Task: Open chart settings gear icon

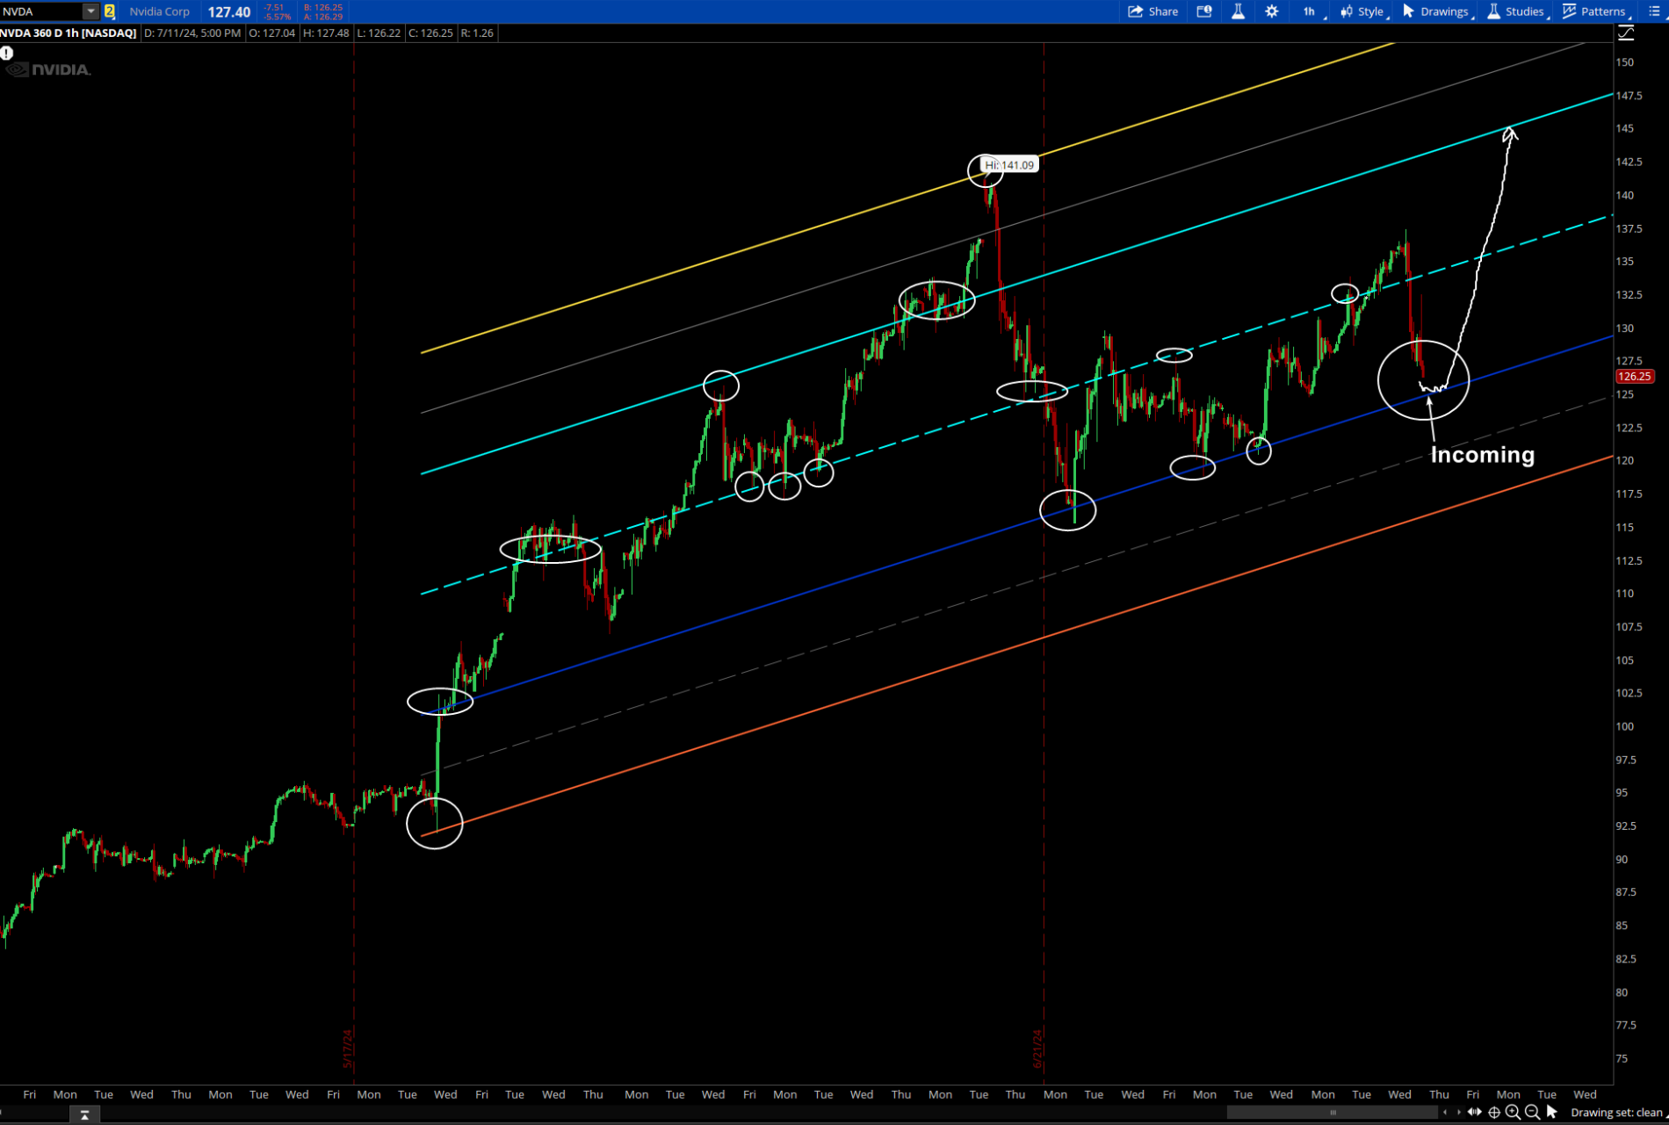Action: [x=1271, y=11]
